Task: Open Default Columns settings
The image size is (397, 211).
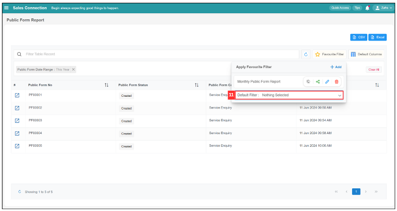Action: point(366,54)
